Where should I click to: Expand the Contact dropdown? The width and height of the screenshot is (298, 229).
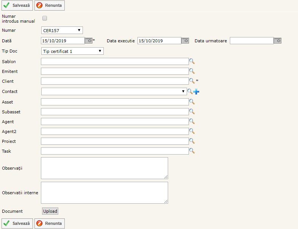[x=114, y=91]
